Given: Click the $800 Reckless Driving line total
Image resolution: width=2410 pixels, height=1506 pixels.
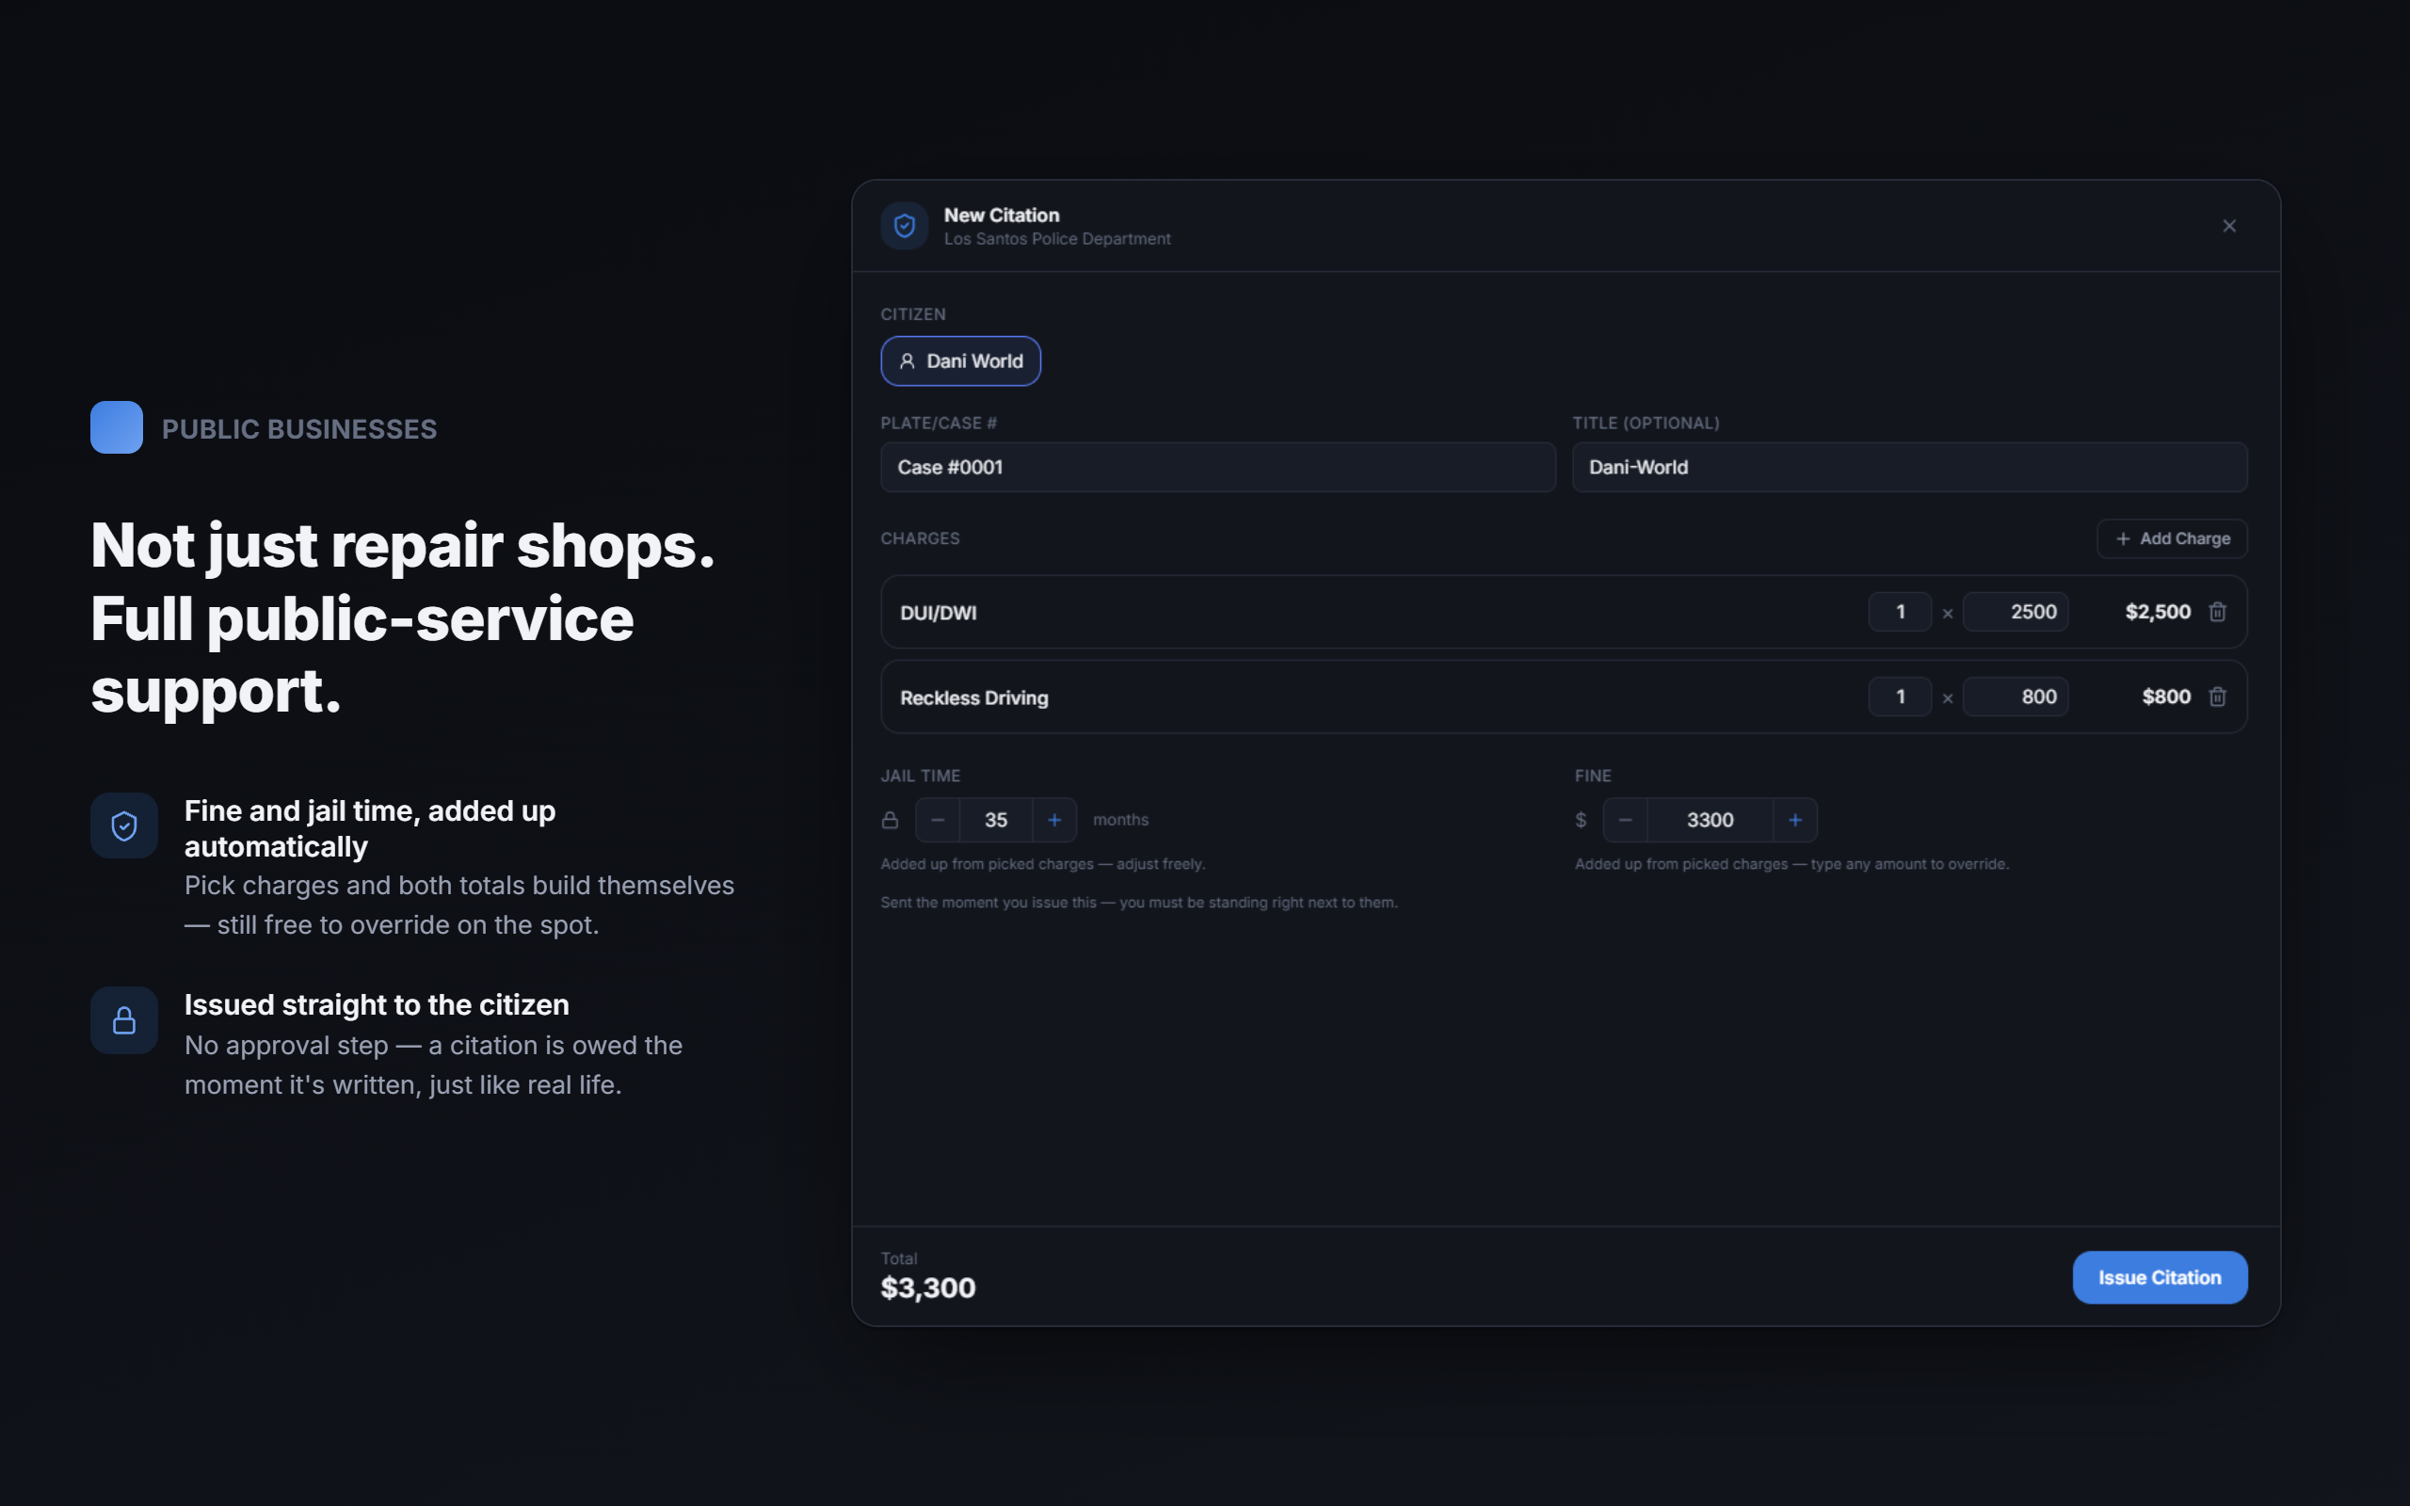Looking at the screenshot, I should (x=2166, y=697).
